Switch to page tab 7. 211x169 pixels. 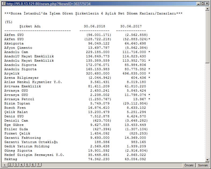click(39, 165)
